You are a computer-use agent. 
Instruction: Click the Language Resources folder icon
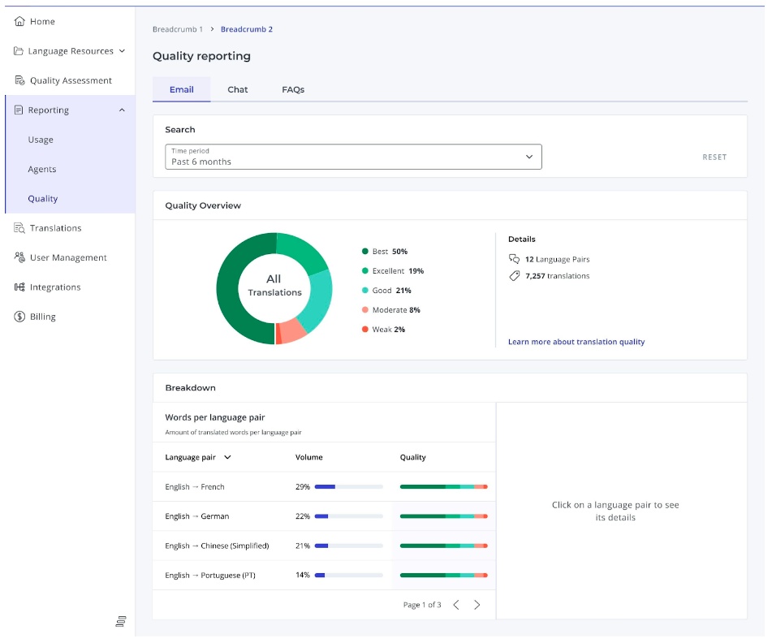coord(18,50)
